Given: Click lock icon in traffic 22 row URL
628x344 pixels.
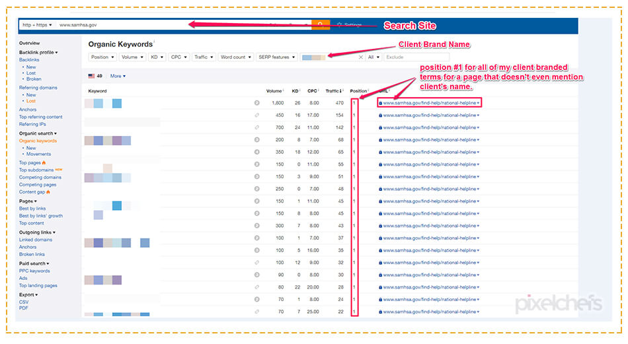Looking at the screenshot, I should click(x=381, y=312).
